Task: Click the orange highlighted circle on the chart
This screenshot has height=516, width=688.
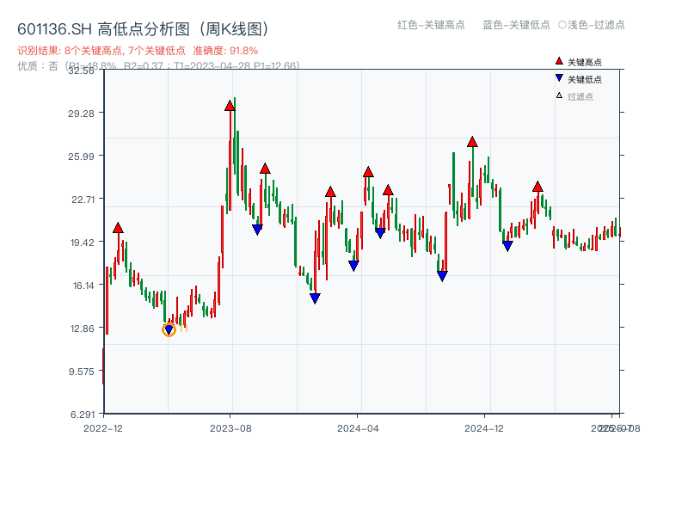Action: (x=169, y=329)
